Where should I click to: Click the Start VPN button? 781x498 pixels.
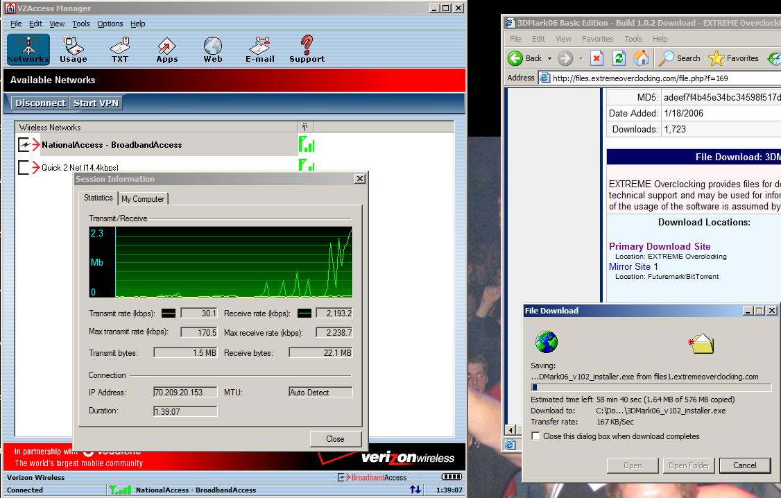[x=96, y=103]
